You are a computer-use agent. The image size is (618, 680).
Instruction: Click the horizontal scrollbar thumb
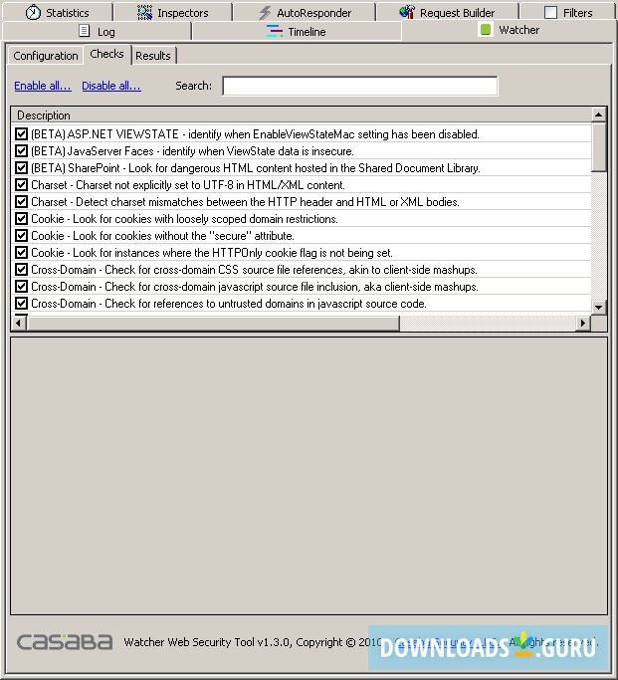[212, 323]
